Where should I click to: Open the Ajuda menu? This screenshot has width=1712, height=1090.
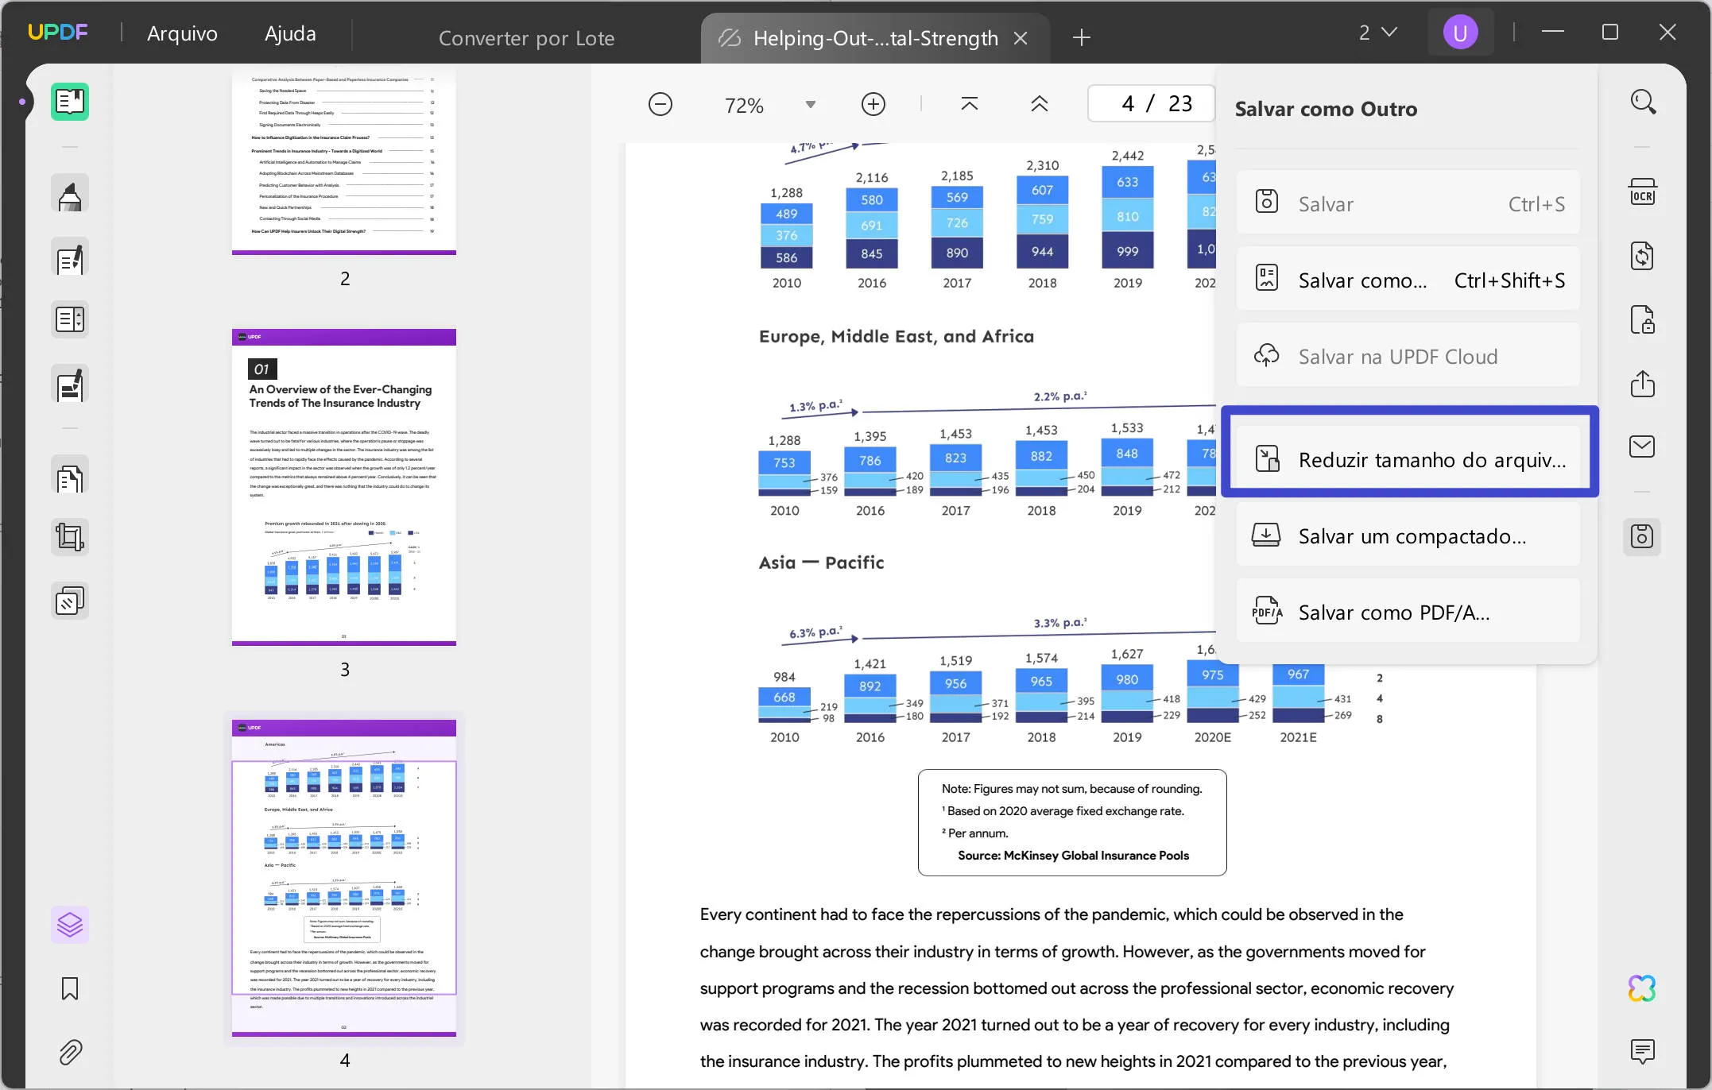pos(290,33)
